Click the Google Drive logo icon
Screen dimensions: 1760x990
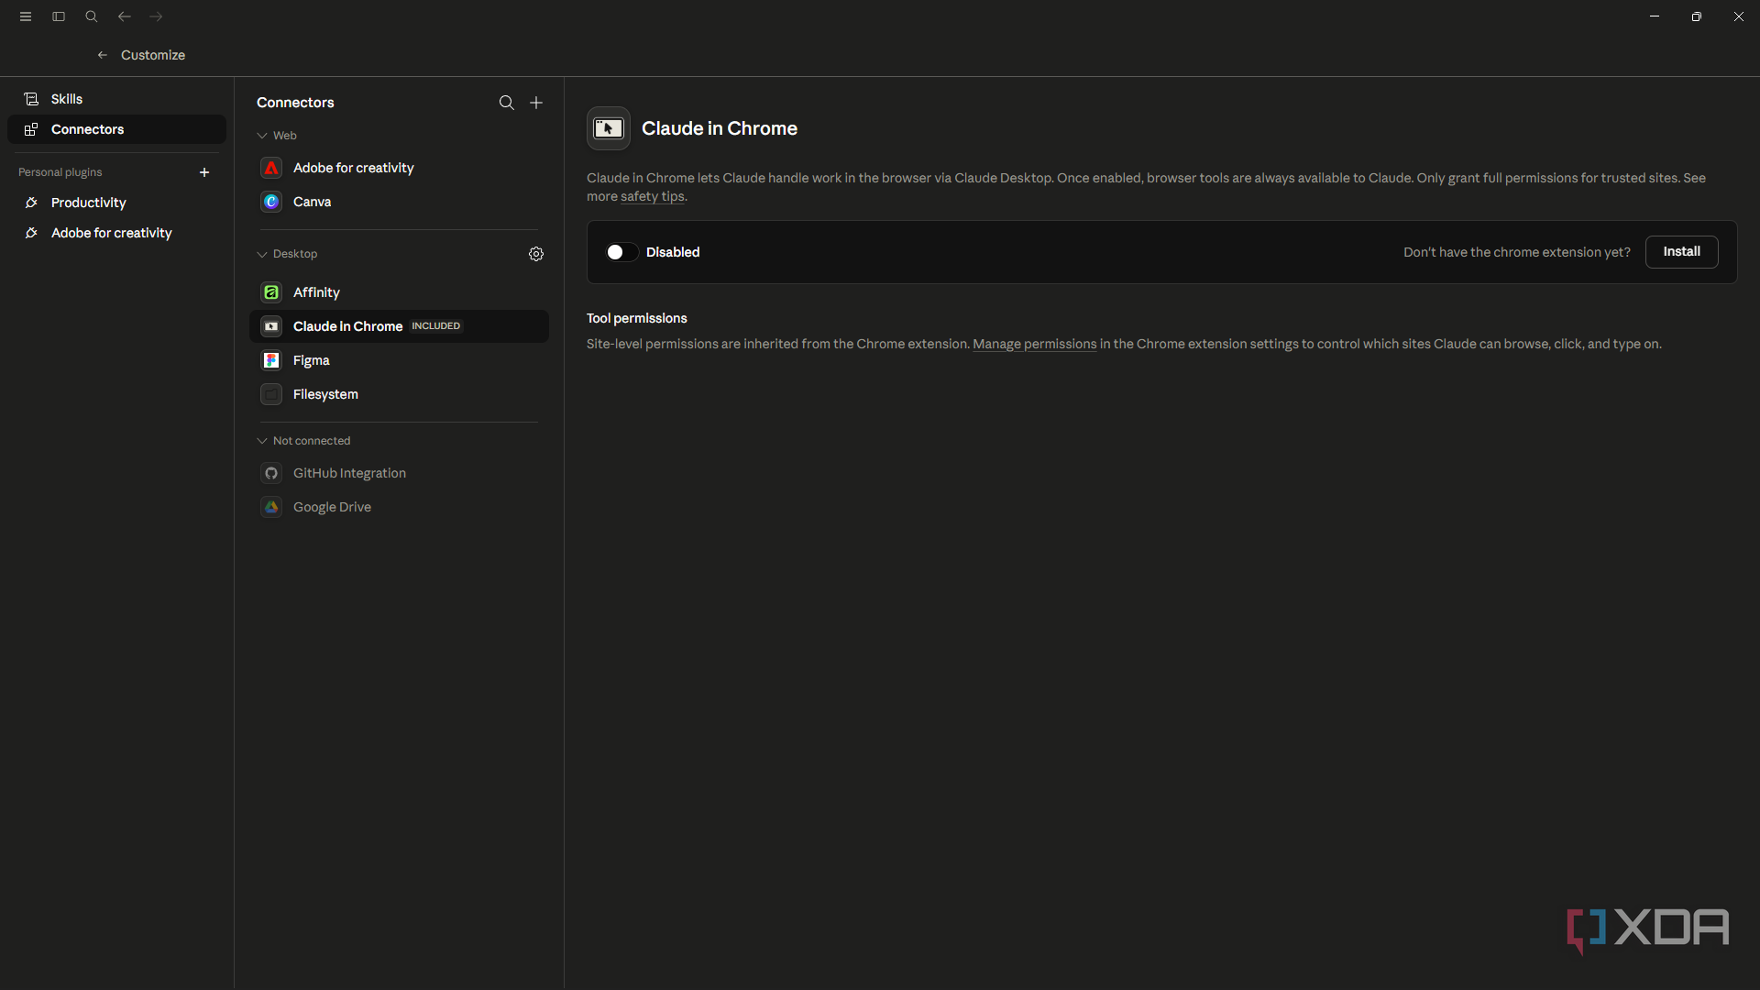271,507
